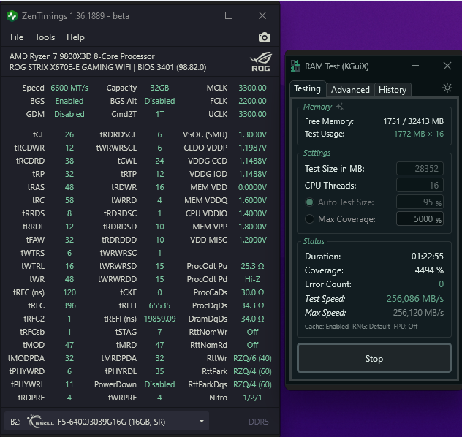This screenshot has width=462, height=437.
Task: Click the DDR5 label in ZenTimings footer
Action: [258, 422]
